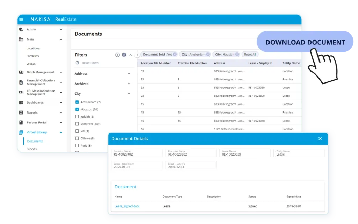Uncheck the Amsterdam city checkbox
Screen dimensions: 358x224
click(x=77, y=102)
